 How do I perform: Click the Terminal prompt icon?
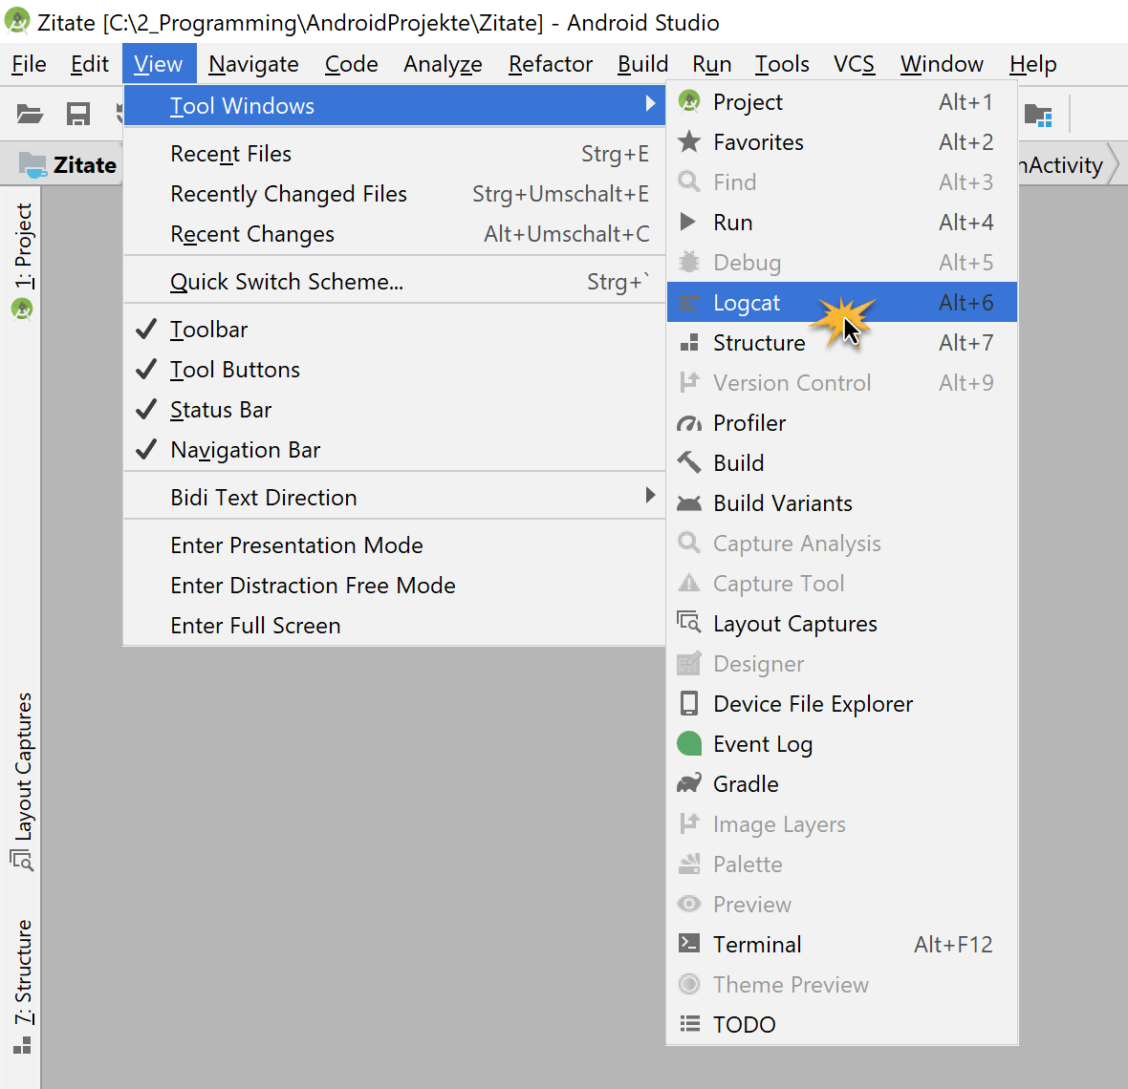(689, 943)
